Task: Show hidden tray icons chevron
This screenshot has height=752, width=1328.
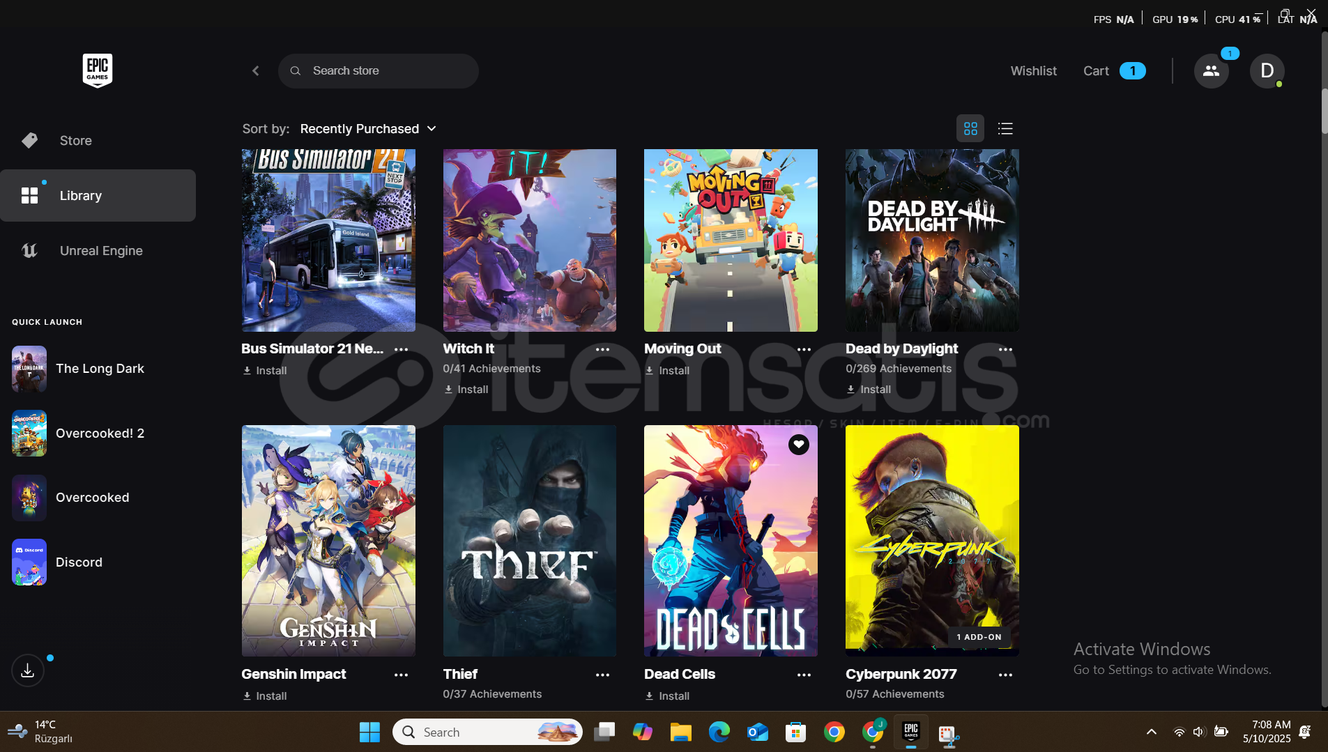Action: (1152, 732)
